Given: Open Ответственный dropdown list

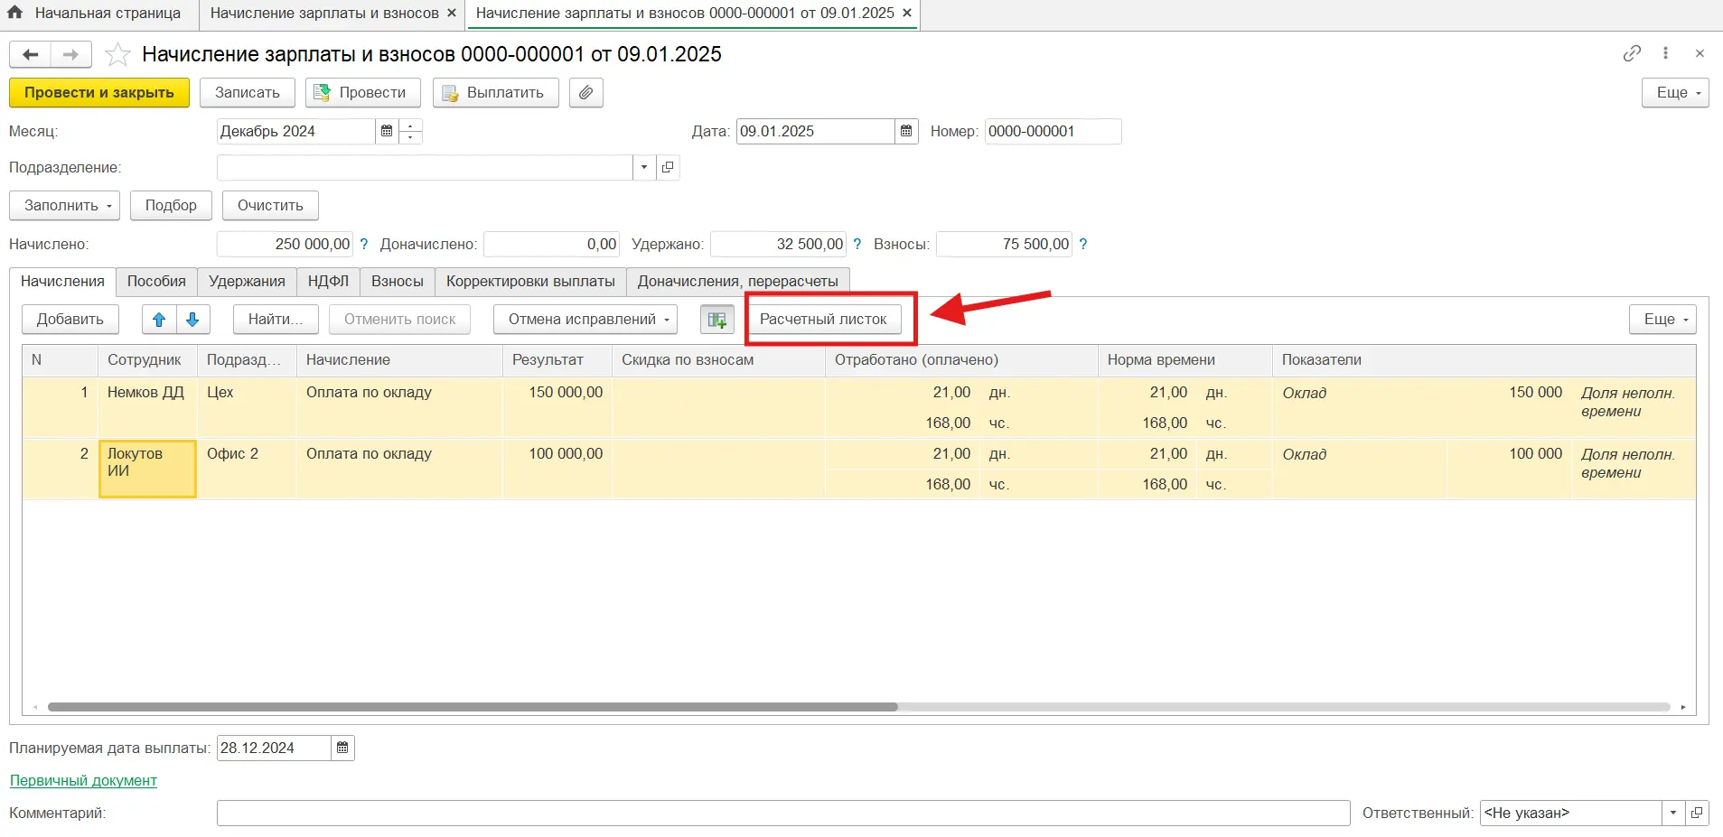Looking at the screenshot, I should point(1672,814).
